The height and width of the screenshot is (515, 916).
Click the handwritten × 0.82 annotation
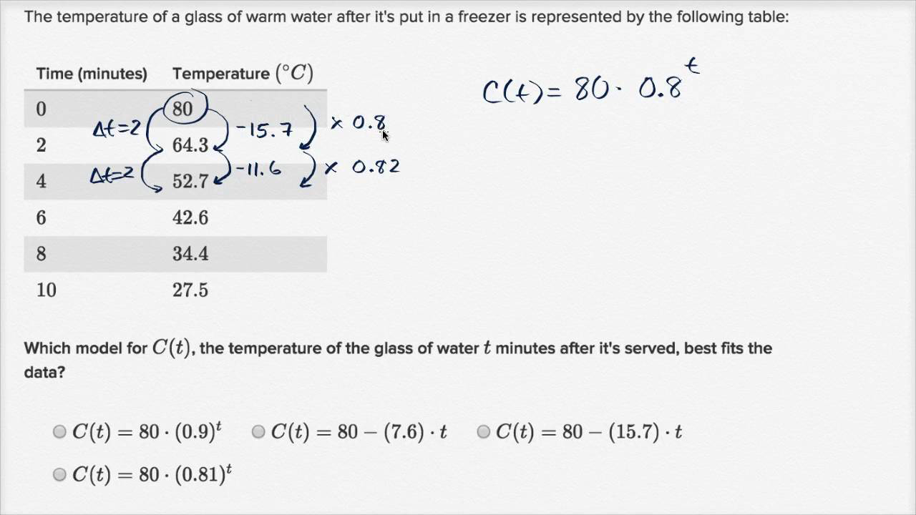362,167
